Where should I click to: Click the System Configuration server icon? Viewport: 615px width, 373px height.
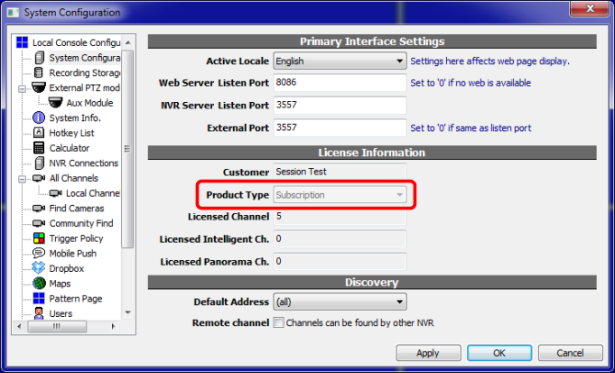point(39,58)
